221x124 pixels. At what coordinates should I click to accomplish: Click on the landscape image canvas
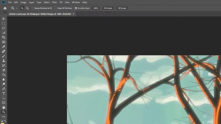point(144,90)
